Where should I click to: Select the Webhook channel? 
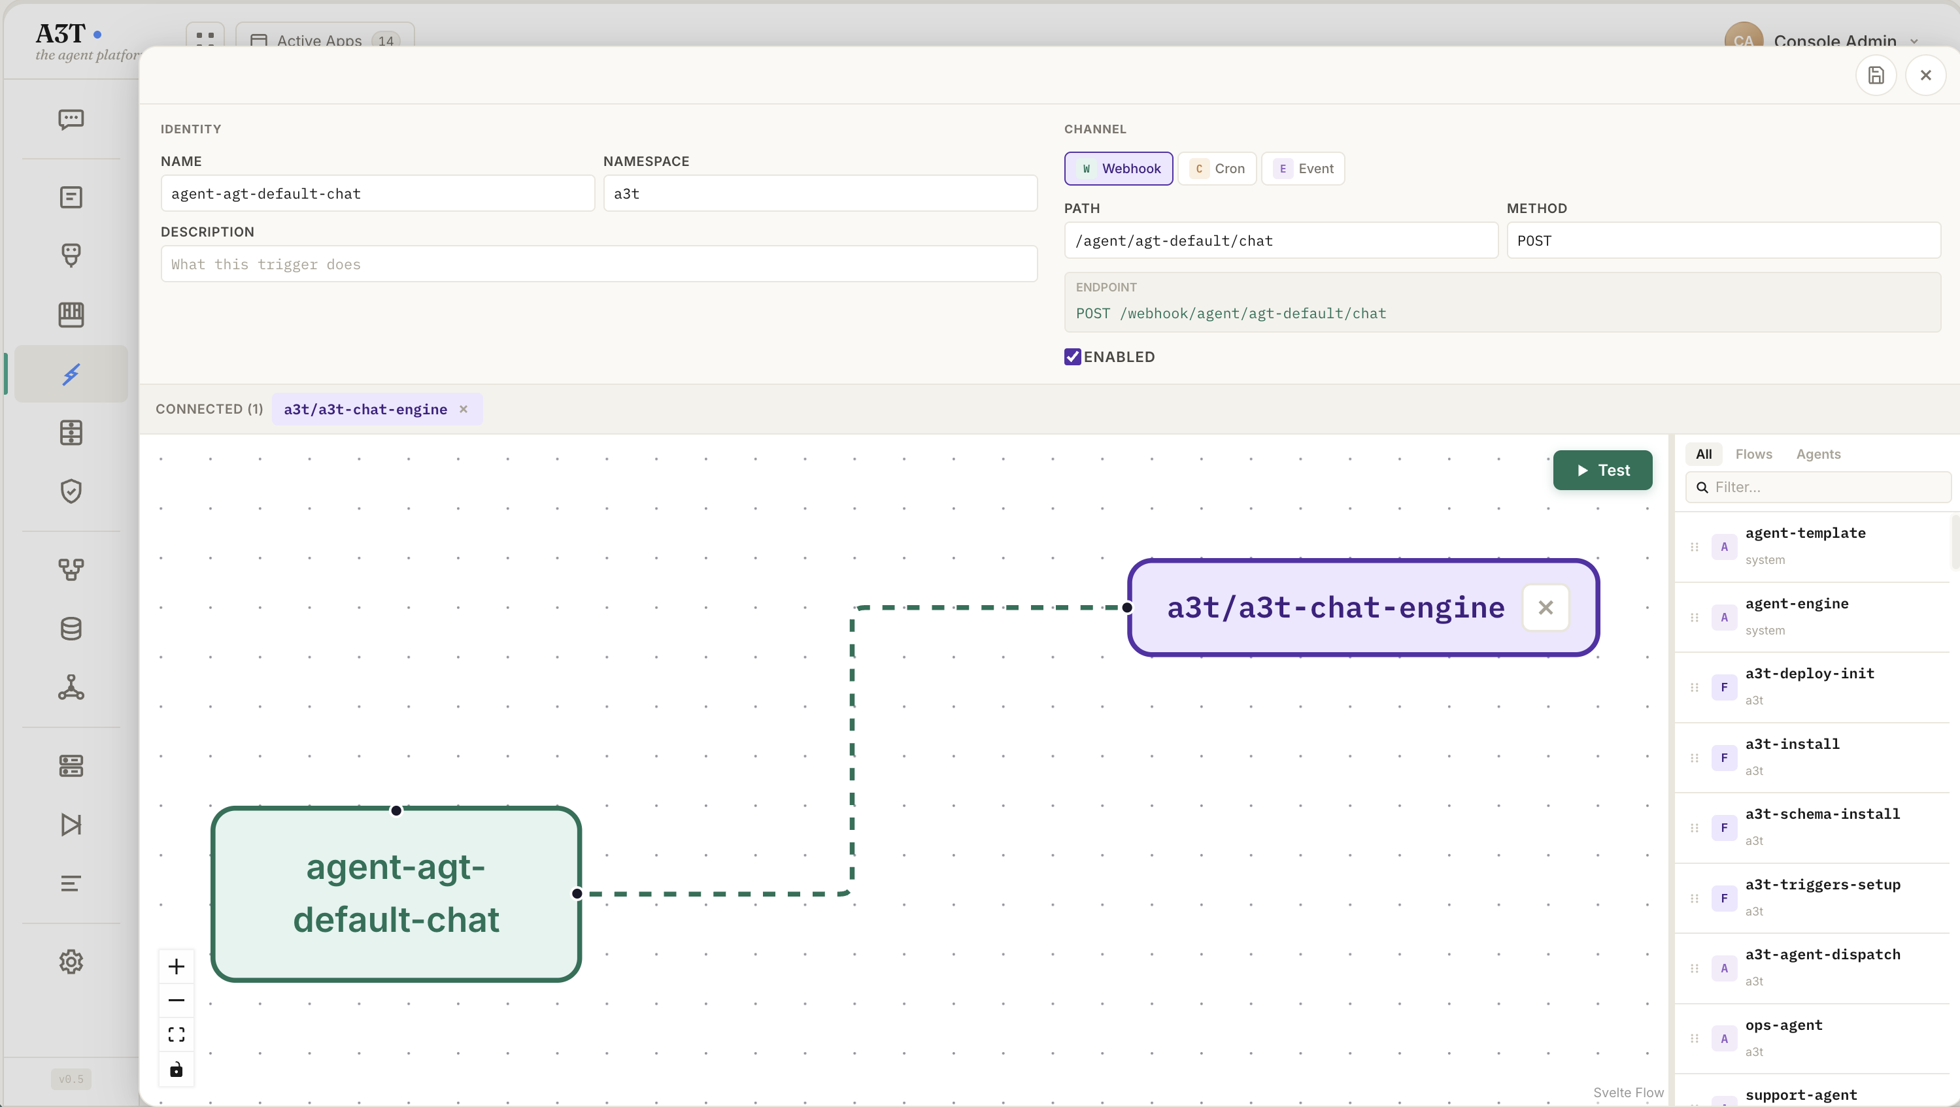[x=1119, y=169]
